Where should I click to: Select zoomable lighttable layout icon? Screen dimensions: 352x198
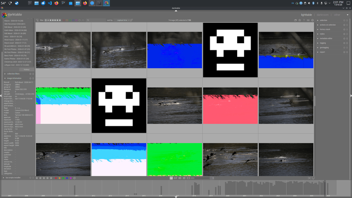click(176, 178)
